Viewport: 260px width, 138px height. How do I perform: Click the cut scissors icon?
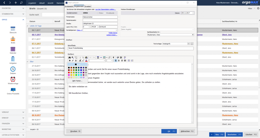[80, 58]
